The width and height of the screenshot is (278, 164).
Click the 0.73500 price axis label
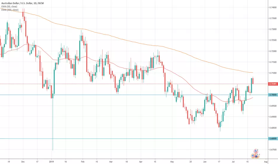coord(273,18)
